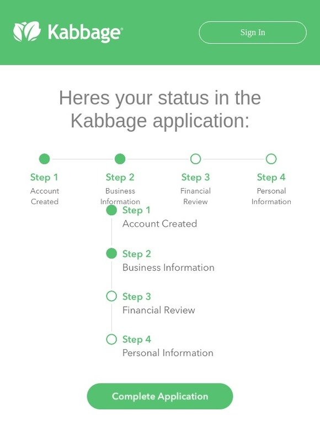Open the Sign In button
The width and height of the screenshot is (320, 427).
coord(253,33)
